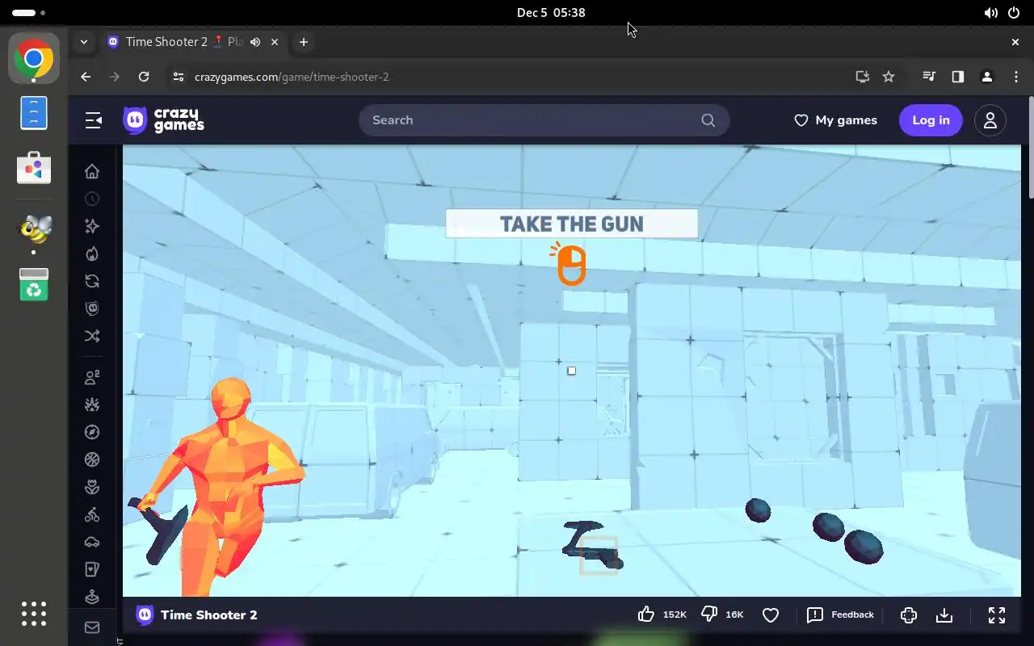This screenshot has width=1034, height=646.
Task: Open the flower category icon in sidebar
Action: [92, 487]
